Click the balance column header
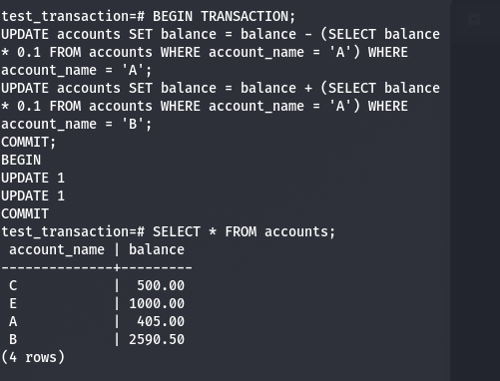500x381 pixels. pos(157,249)
